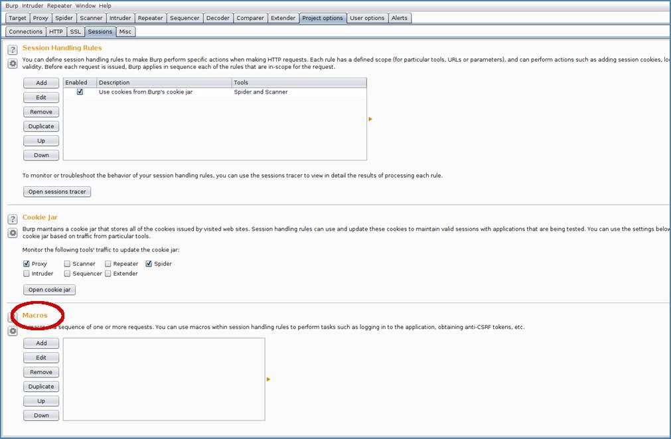Screen dimensions: 671x439
Task: Edit the selected session handling rule
Action: point(41,97)
